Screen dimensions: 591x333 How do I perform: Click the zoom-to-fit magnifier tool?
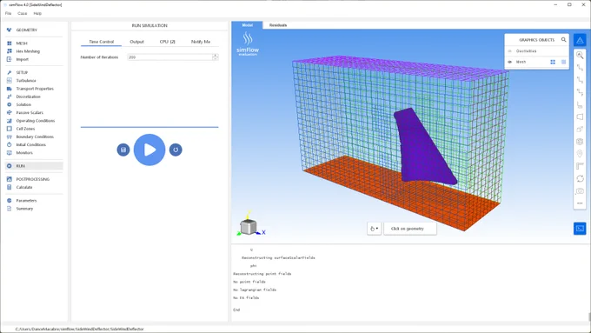click(580, 56)
